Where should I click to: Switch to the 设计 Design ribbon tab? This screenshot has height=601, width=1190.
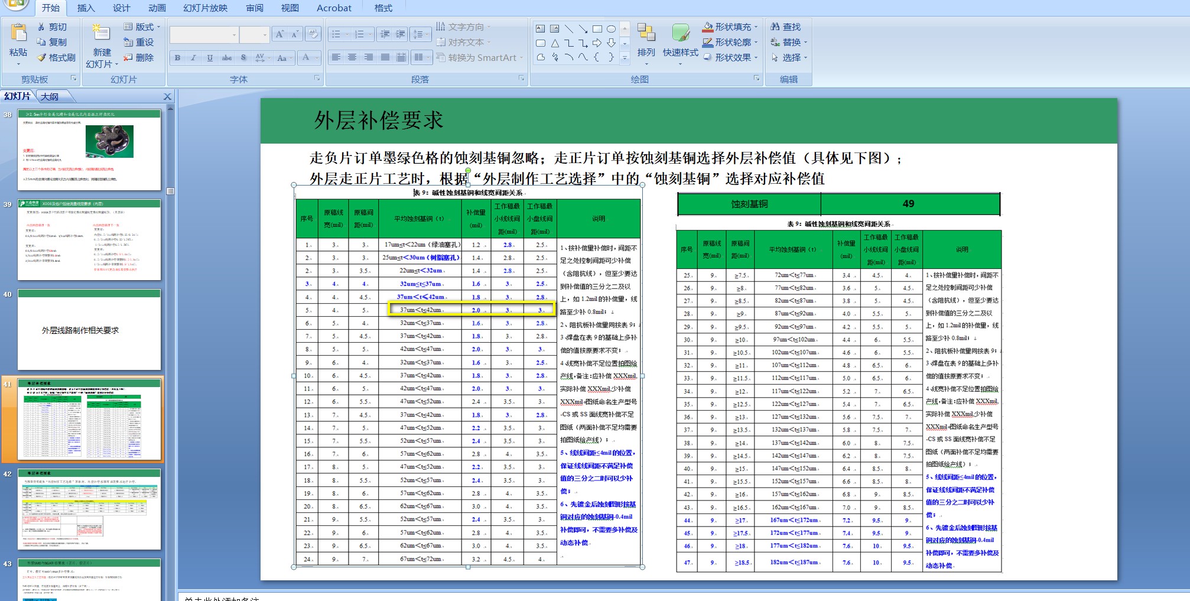(x=122, y=8)
